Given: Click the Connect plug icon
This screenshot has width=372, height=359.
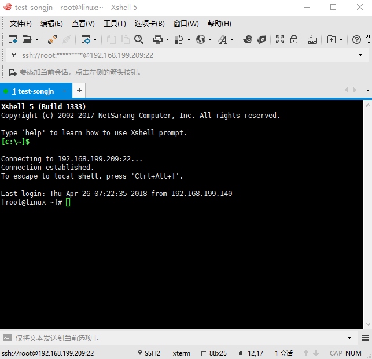Looking at the screenshot, I should tap(53, 39).
